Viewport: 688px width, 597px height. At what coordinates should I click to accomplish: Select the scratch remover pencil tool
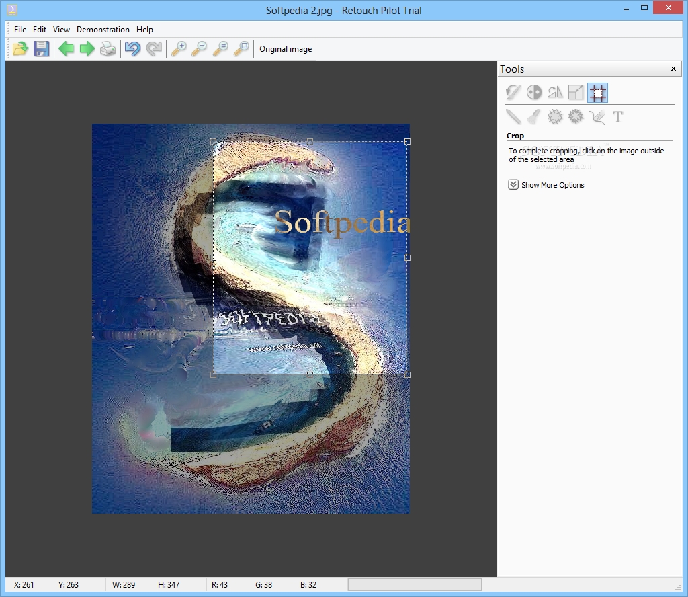[x=513, y=117]
